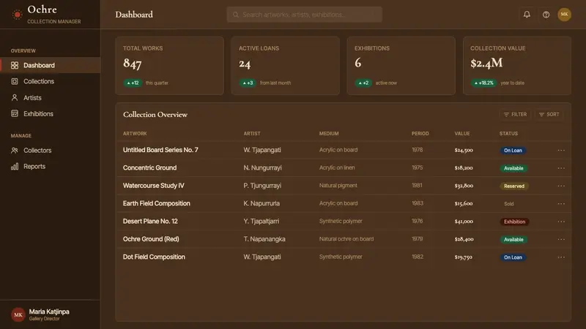Open more options for Dot Field Composition
This screenshot has height=329, width=586.
point(561,257)
